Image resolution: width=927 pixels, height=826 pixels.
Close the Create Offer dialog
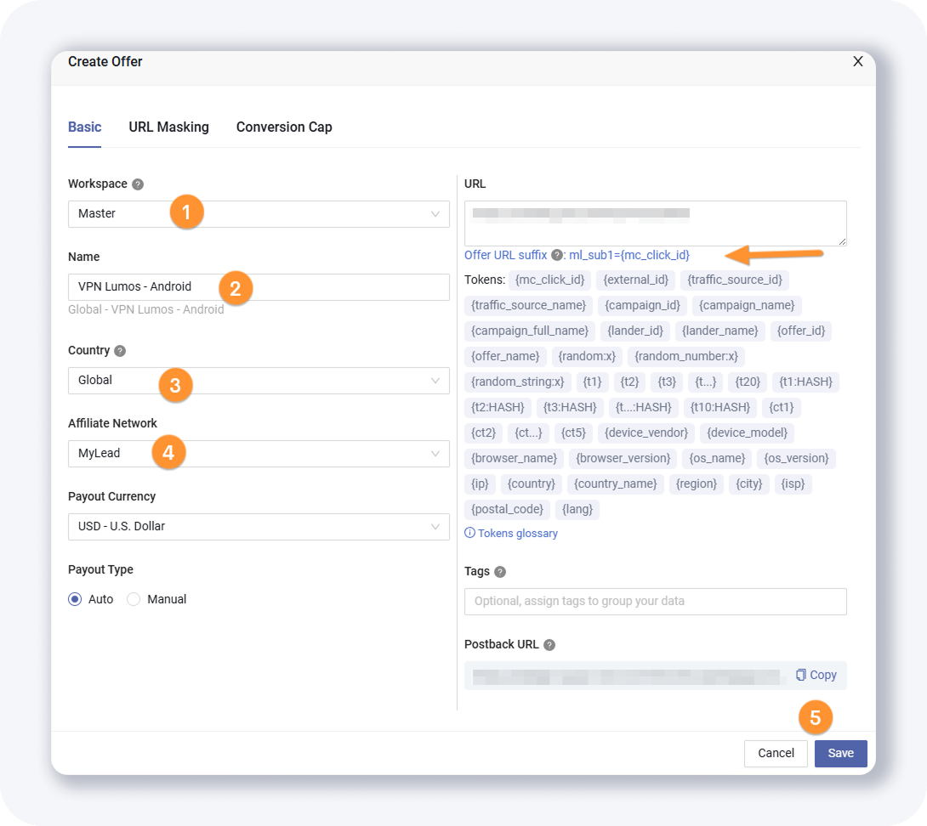point(857,61)
